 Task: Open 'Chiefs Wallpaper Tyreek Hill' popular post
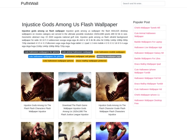click(147, 28)
